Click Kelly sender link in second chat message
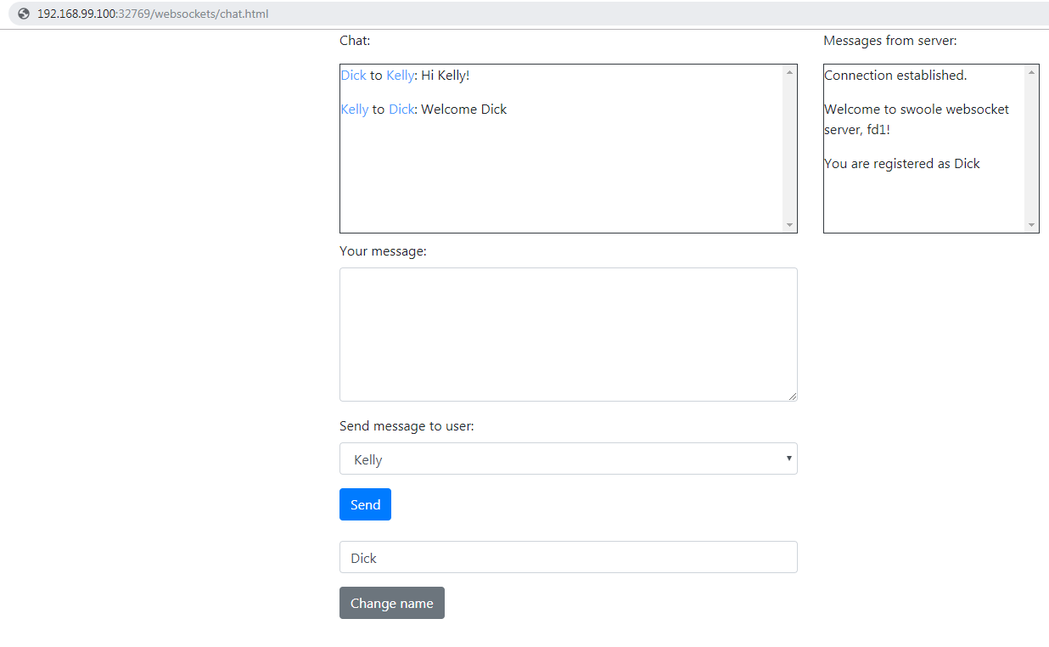This screenshot has height=647, width=1049. click(355, 109)
